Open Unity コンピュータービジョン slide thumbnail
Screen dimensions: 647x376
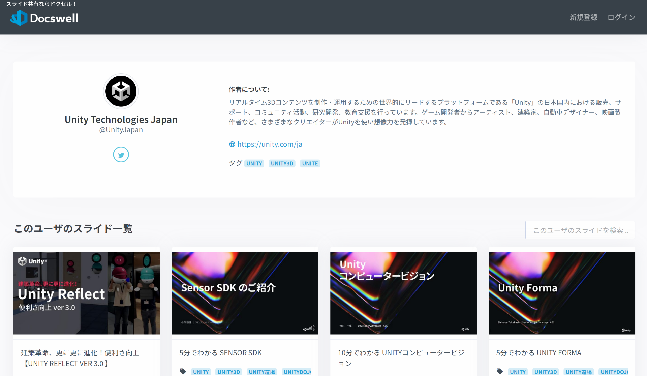click(x=403, y=293)
